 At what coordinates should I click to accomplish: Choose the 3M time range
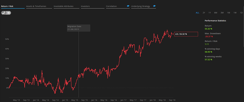coord(222,13)
